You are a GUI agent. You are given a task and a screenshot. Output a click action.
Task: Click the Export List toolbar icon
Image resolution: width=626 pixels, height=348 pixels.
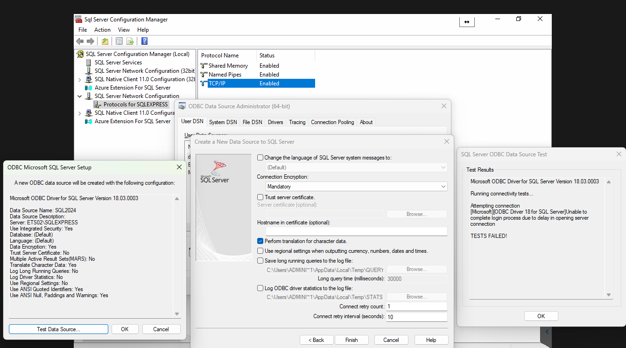pyautogui.click(x=130, y=41)
